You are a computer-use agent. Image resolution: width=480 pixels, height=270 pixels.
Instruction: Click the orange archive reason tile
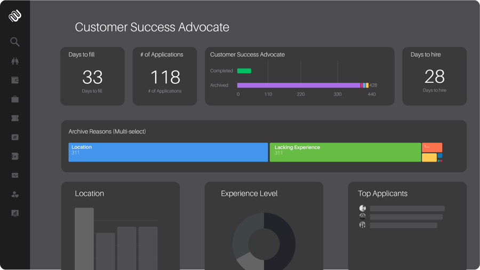coord(432,147)
